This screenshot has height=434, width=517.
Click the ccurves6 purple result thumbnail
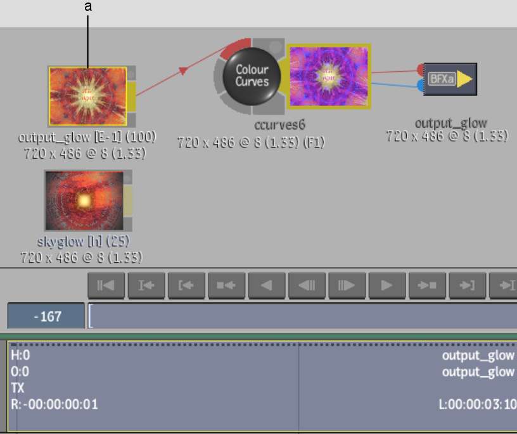(x=328, y=76)
